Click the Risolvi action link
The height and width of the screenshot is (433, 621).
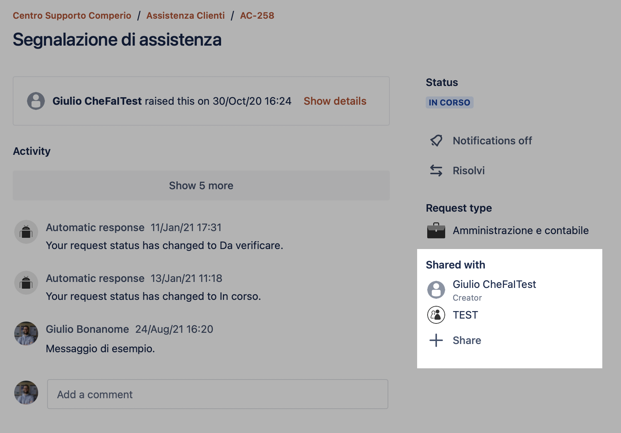pos(469,171)
